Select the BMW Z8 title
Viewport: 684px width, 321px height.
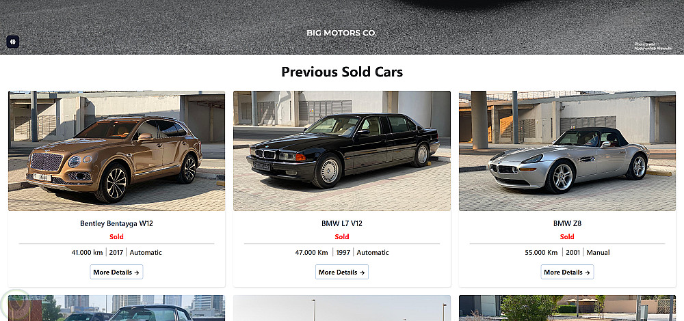(567, 223)
